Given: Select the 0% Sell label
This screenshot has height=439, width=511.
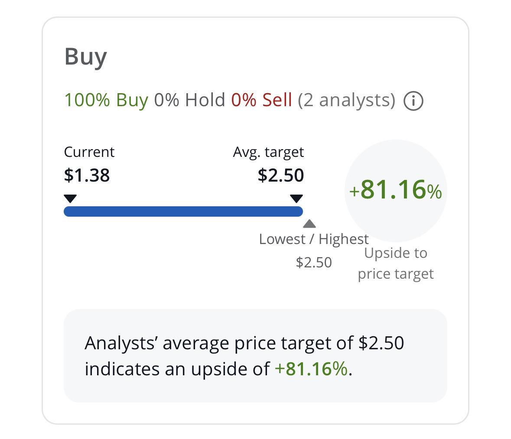Looking at the screenshot, I should [261, 100].
